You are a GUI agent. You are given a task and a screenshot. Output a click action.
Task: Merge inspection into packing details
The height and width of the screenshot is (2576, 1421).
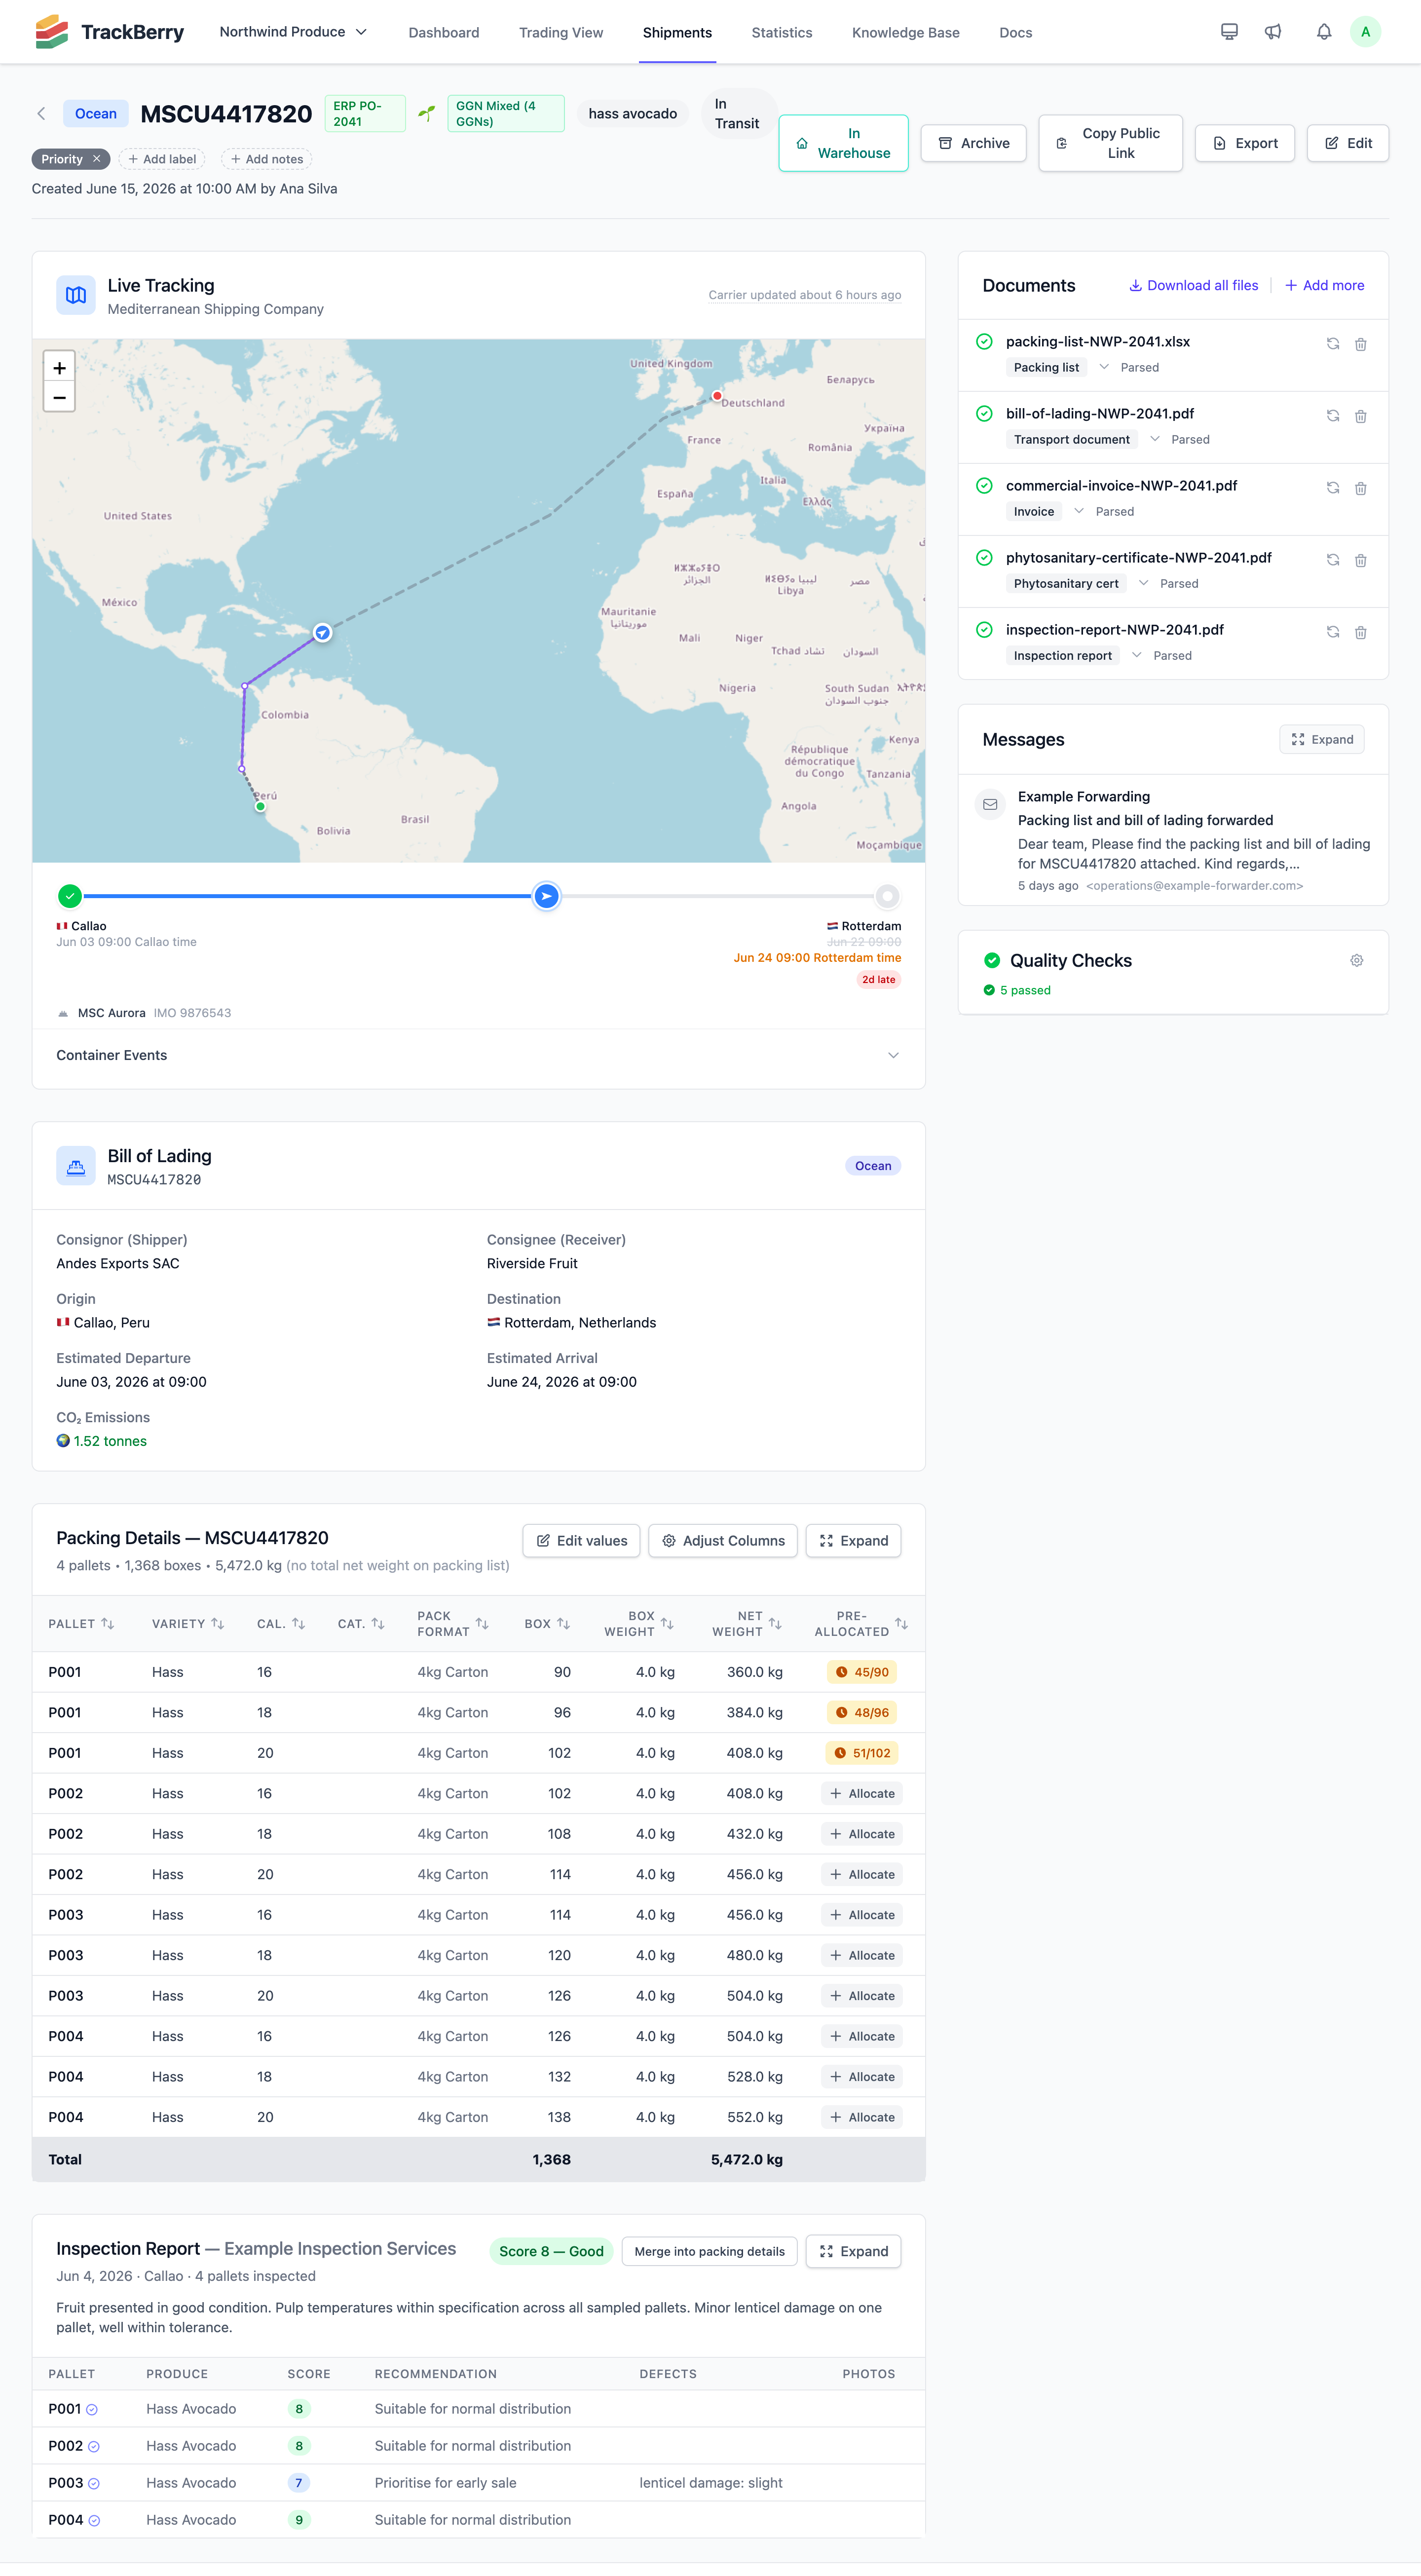pos(709,2252)
